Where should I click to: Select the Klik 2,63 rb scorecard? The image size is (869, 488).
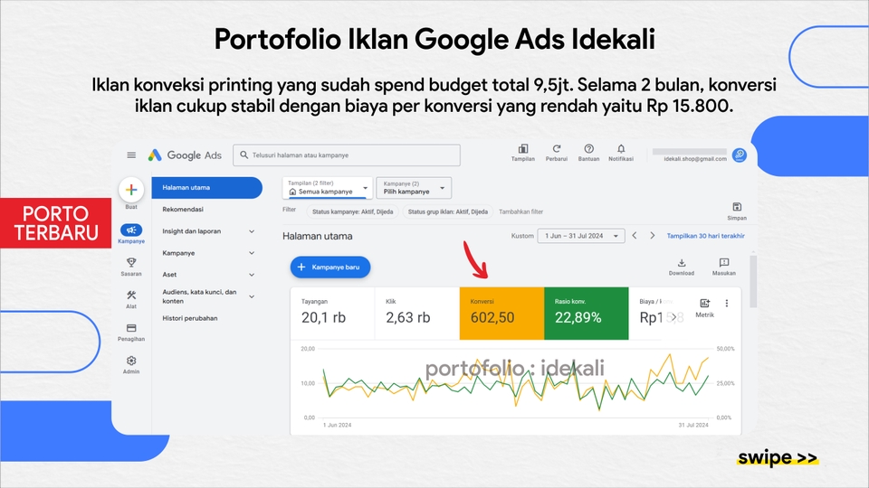tap(417, 314)
